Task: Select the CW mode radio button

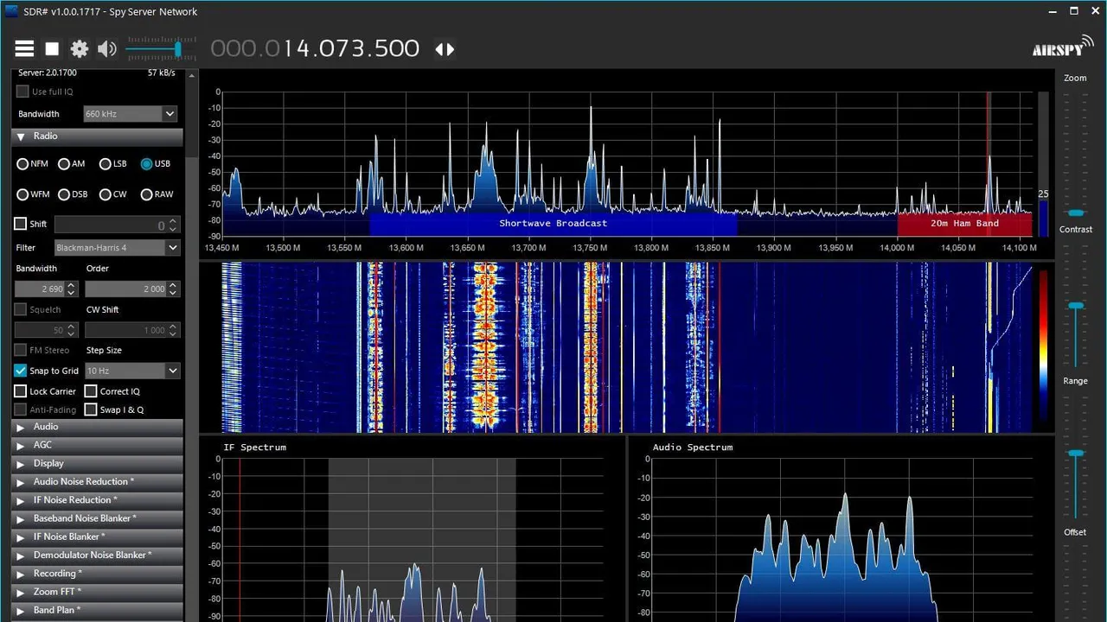Action: tap(105, 194)
